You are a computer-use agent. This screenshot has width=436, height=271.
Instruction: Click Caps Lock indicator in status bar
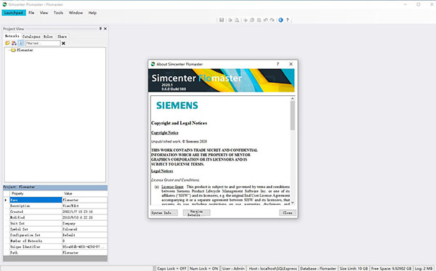point(171,269)
